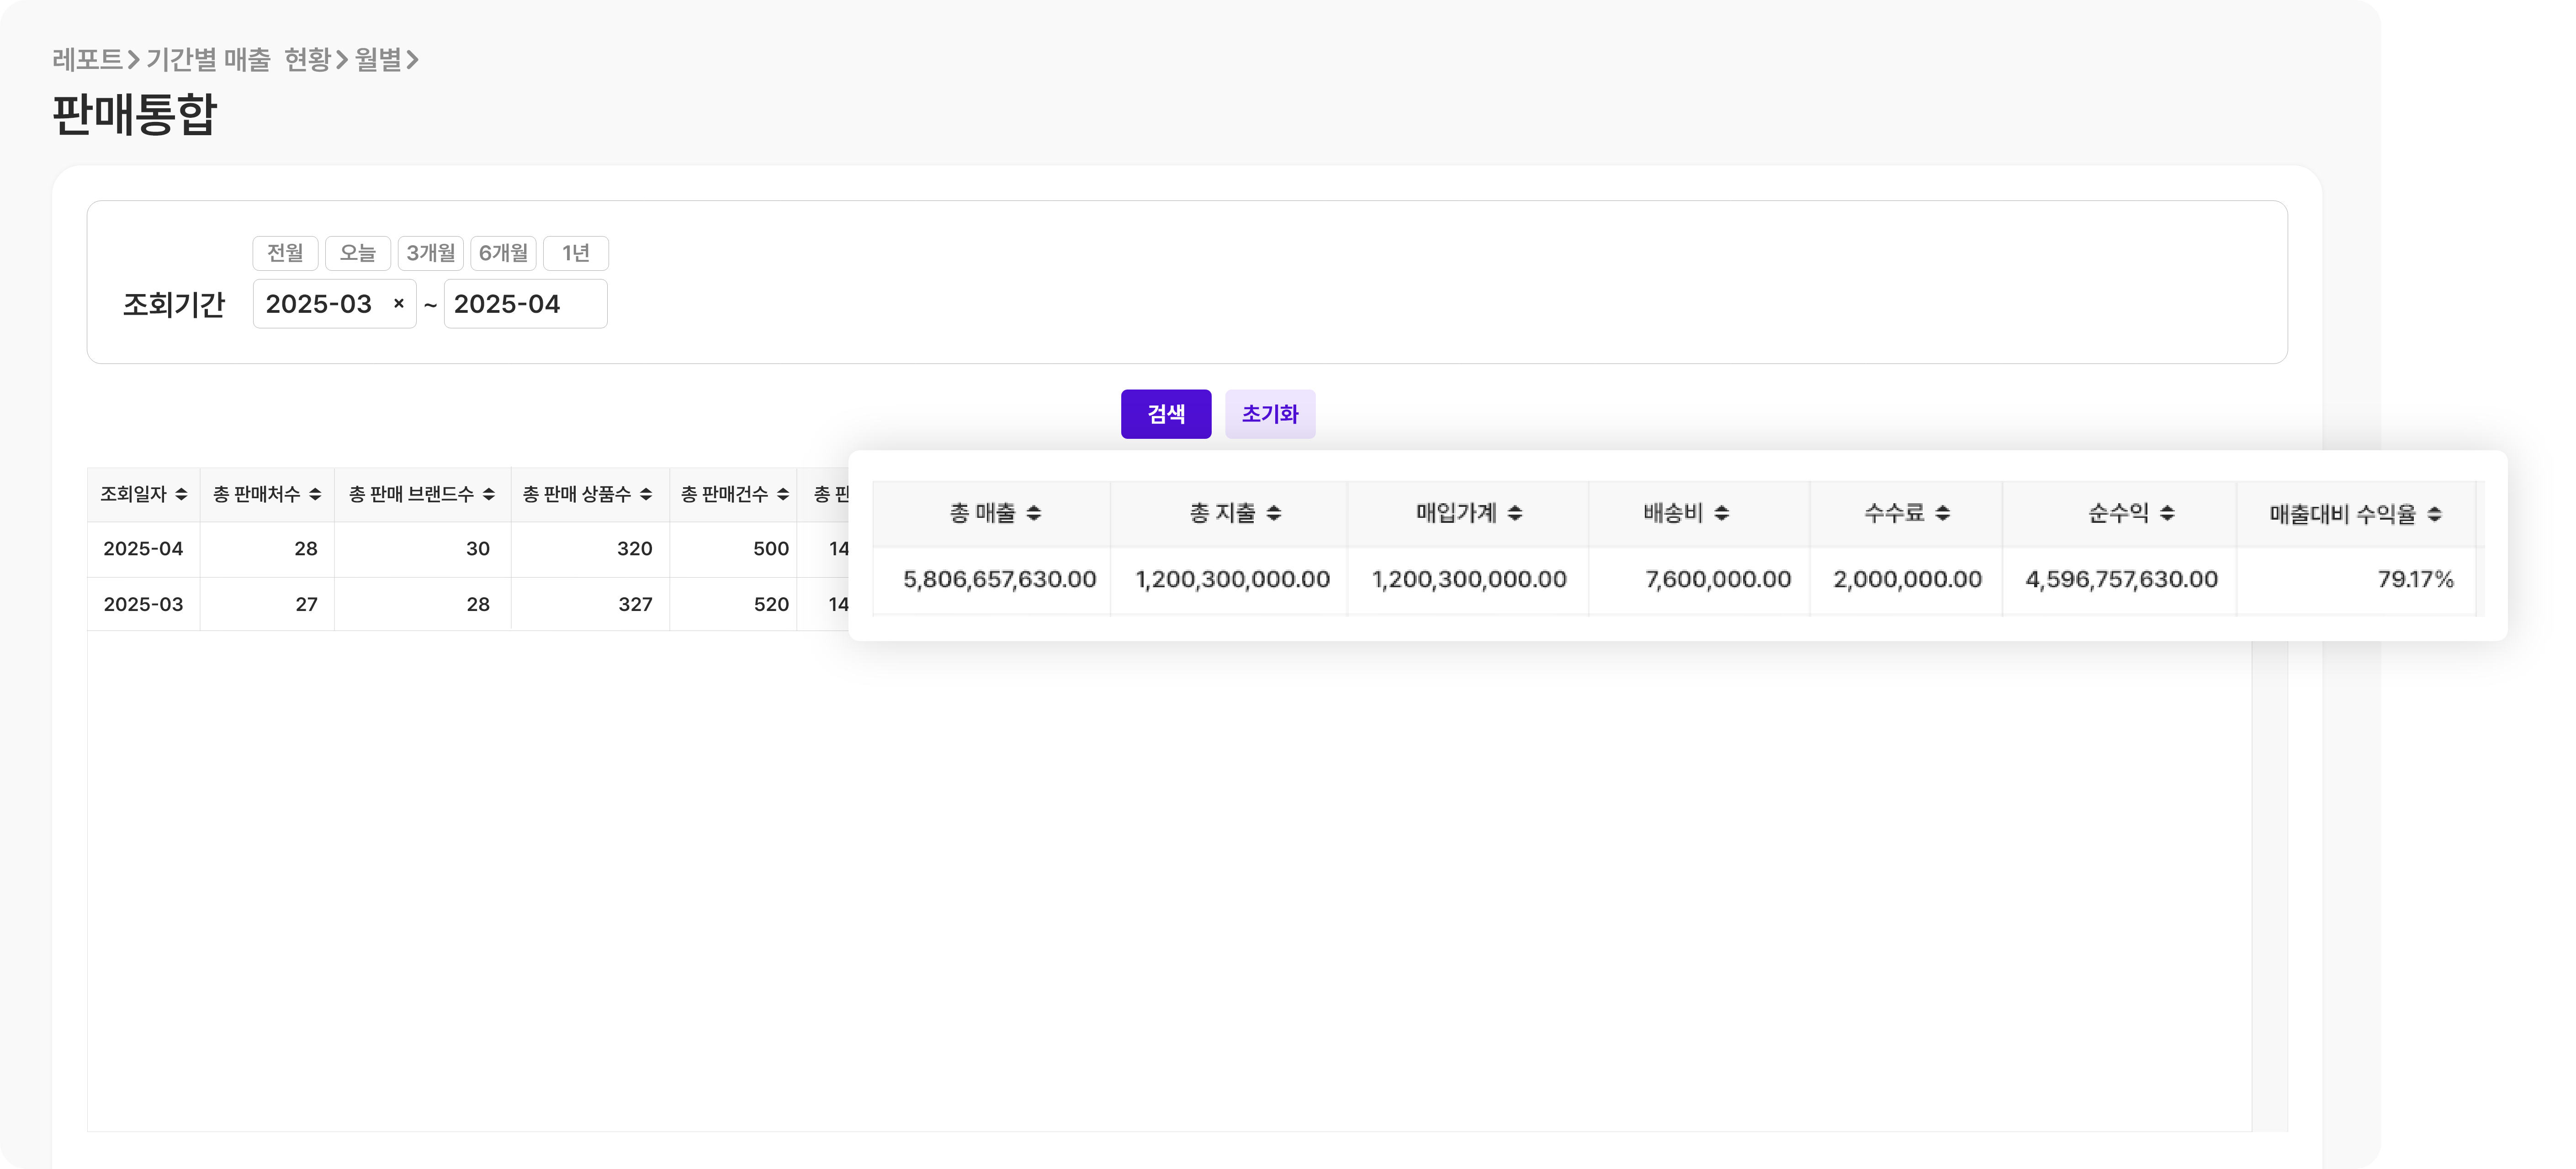Viewport: 2576px width, 1169px height.
Task: Click the 79.17% 수익율 value
Action: coord(2415,579)
